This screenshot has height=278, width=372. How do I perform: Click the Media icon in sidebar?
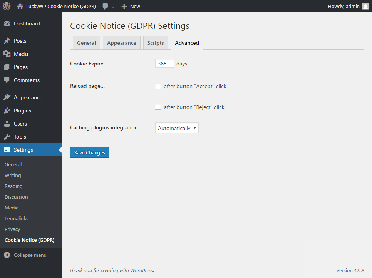coord(7,54)
